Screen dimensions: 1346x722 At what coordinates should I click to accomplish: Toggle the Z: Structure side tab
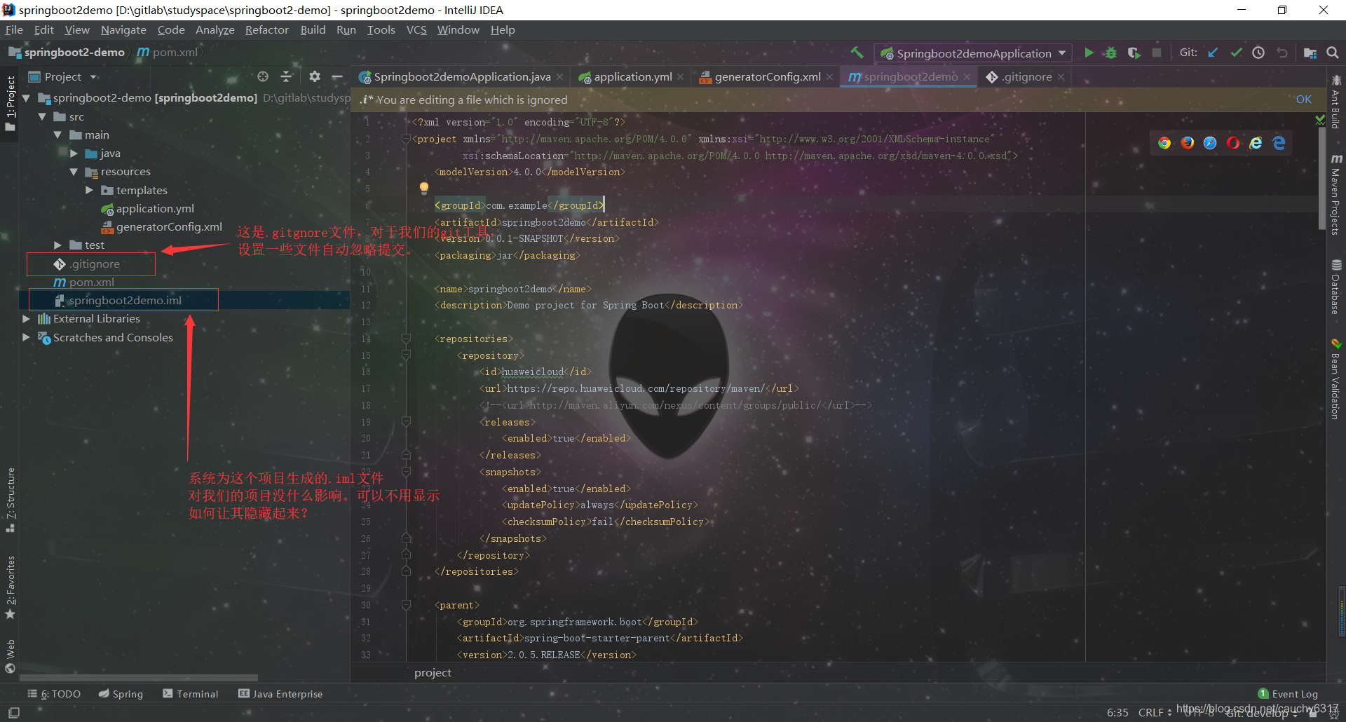click(x=10, y=499)
